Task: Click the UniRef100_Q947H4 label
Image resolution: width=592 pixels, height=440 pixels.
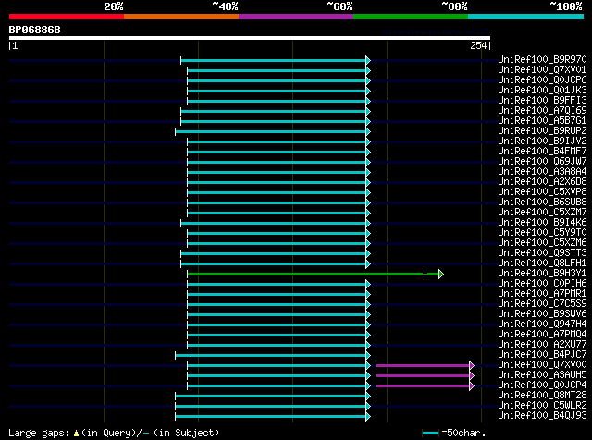Action: tap(542, 324)
